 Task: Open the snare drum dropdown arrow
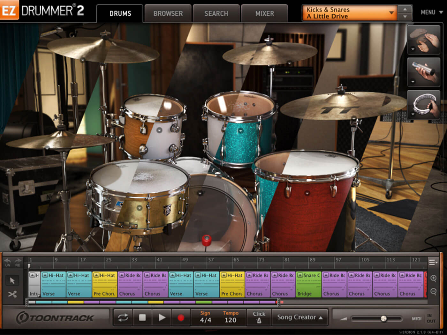pos(140,208)
